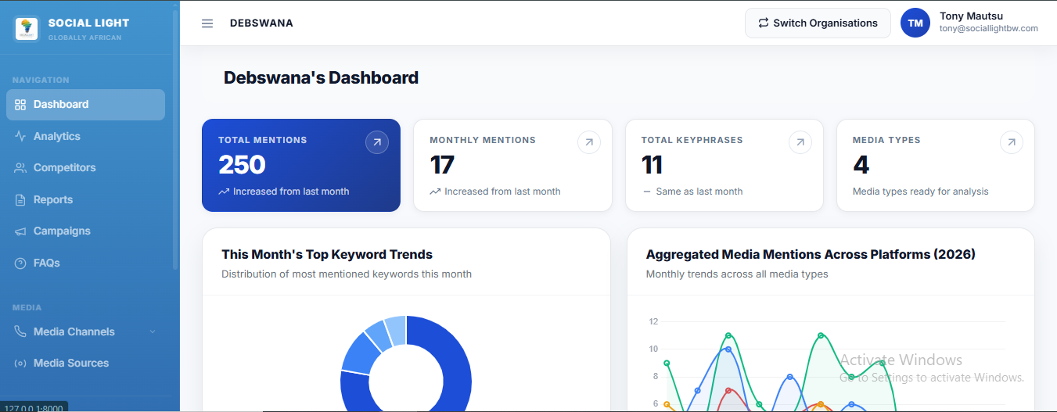
Task: Click the 11 total keyphrases value
Action: click(x=652, y=165)
